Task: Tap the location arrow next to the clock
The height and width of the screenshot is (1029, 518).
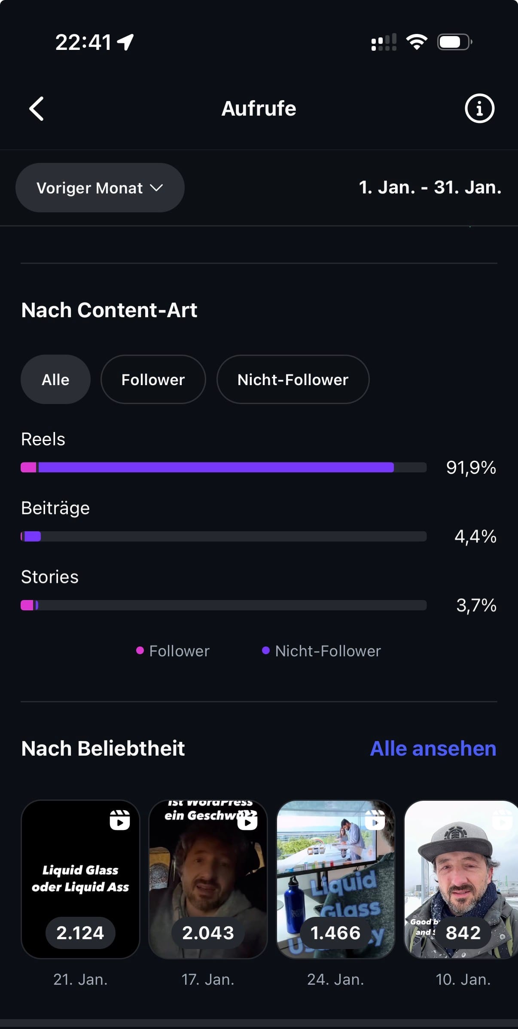Action: [125, 43]
